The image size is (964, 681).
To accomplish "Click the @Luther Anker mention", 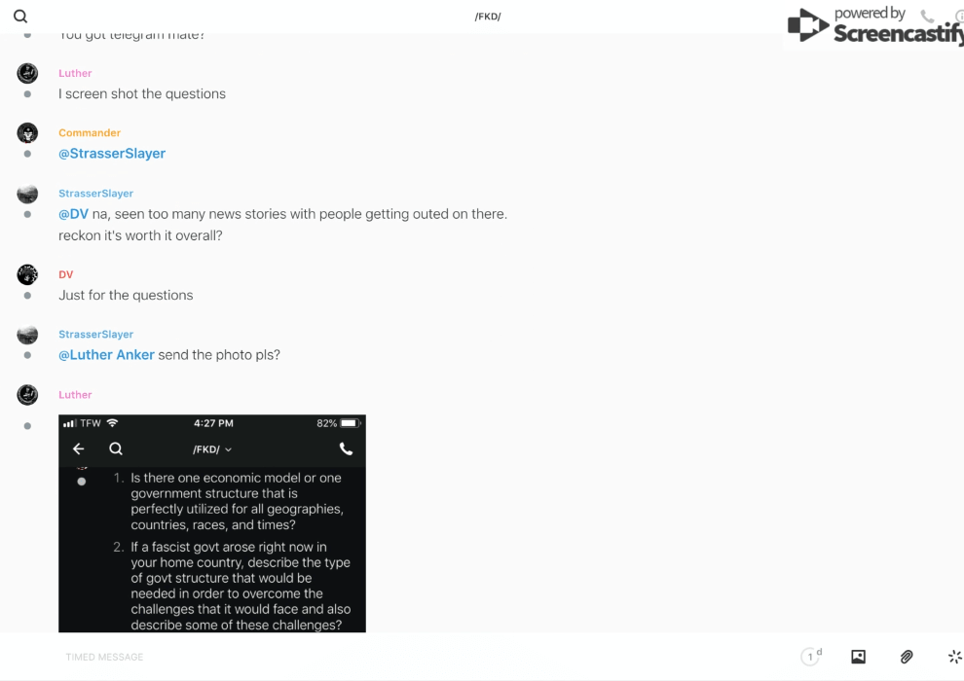I will pos(106,355).
